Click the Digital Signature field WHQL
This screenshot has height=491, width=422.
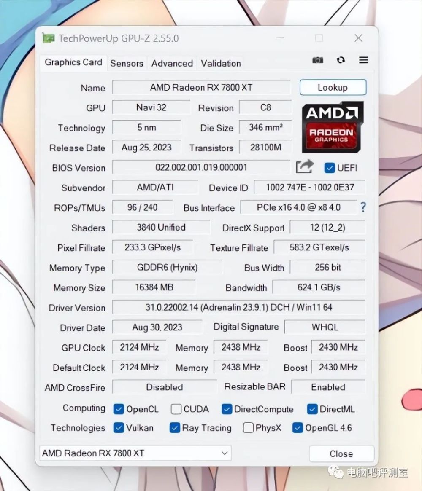[x=325, y=327]
